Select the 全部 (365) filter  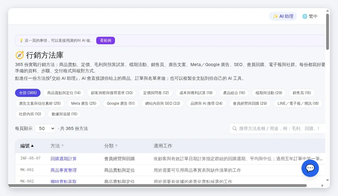[x=28, y=93]
